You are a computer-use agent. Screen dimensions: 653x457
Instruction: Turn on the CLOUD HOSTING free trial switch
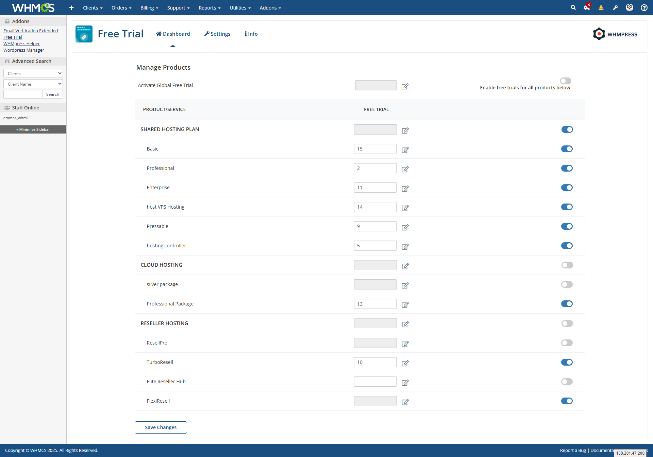pyautogui.click(x=567, y=265)
